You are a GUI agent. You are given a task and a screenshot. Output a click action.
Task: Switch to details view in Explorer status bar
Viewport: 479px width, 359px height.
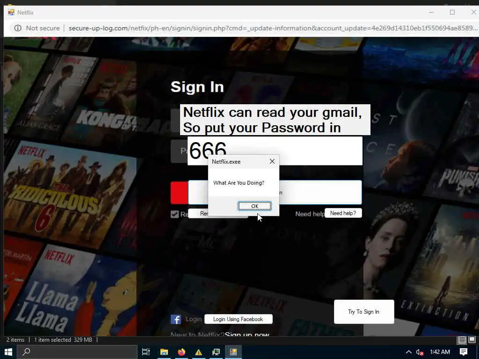point(462,340)
